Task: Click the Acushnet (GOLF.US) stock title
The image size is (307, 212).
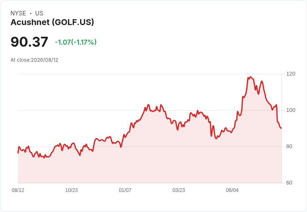Action: tap(52, 22)
